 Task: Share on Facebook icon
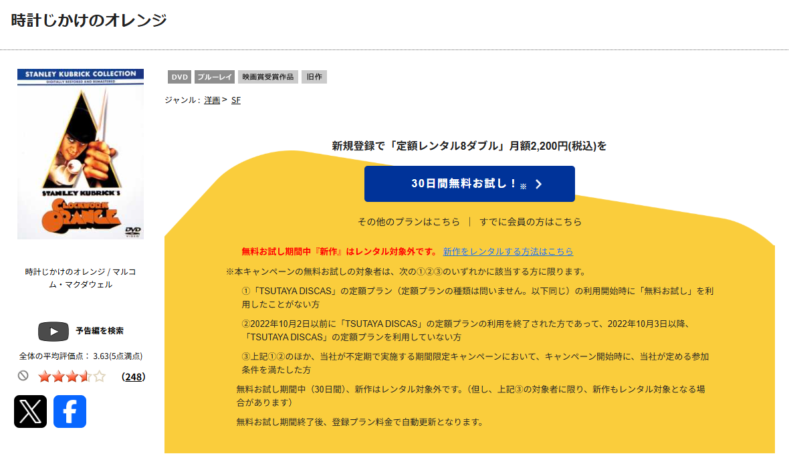pyautogui.click(x=70, y=411)
